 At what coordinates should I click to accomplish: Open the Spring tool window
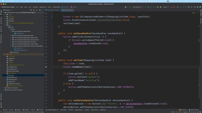[103, 110]
